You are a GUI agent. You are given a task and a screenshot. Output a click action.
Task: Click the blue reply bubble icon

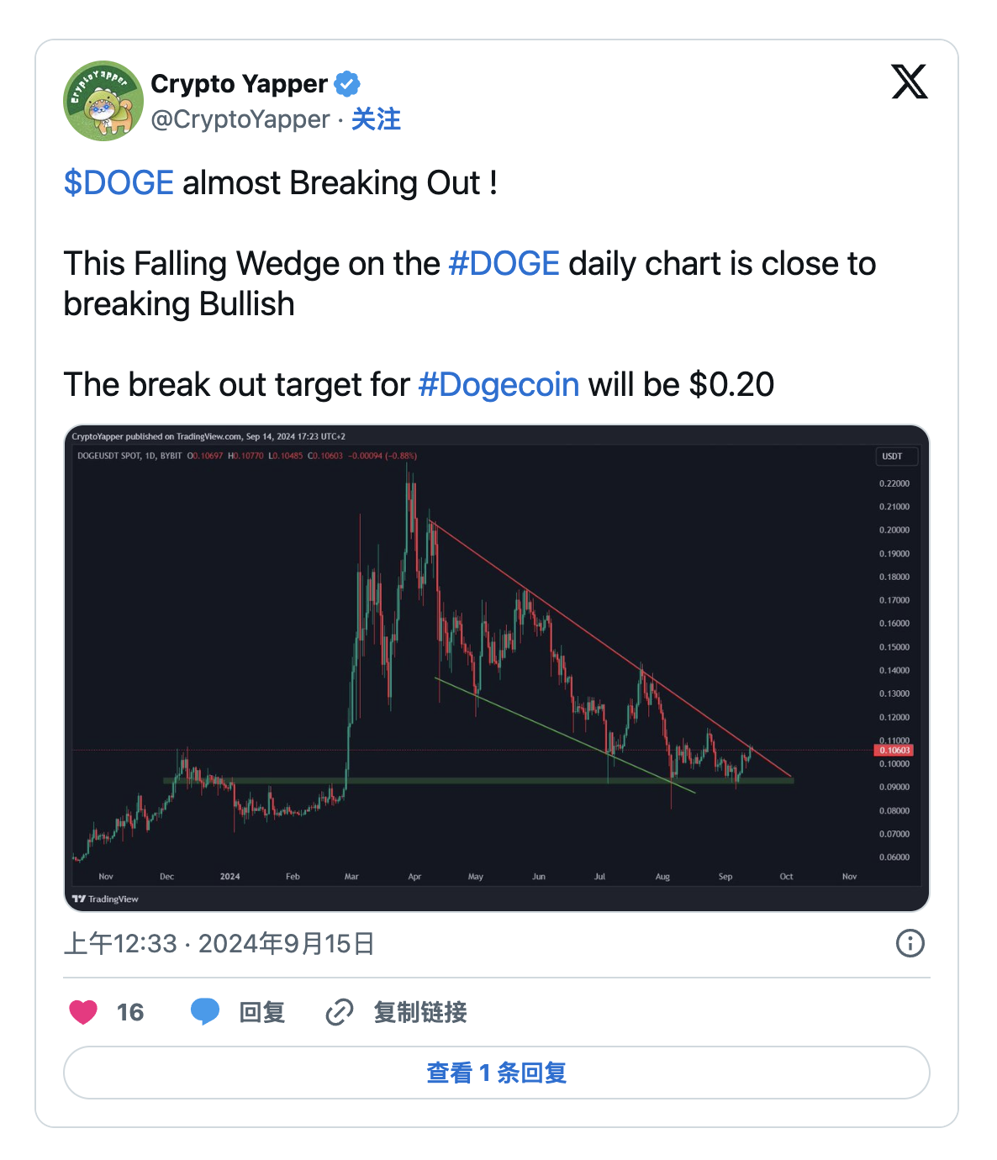click(x=205, y=1012)
